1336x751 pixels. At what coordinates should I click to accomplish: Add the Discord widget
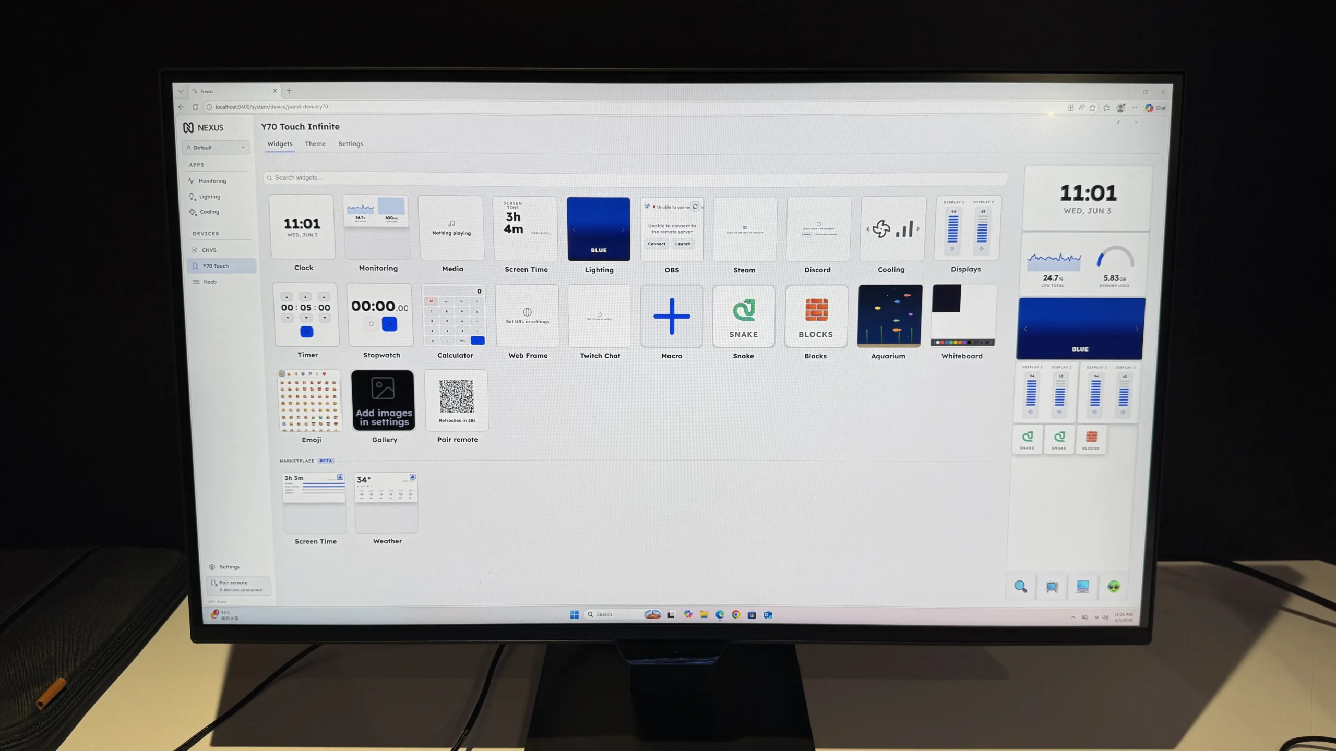[818, 229]
